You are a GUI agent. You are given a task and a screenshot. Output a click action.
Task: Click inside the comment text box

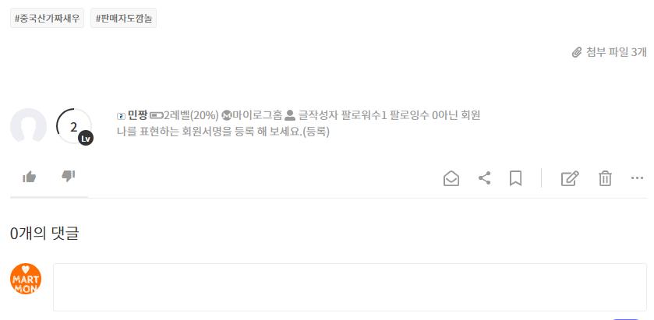point(350,287)
